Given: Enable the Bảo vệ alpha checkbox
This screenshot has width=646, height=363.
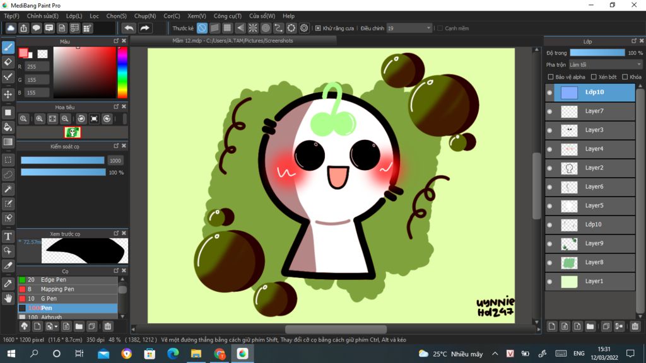Looking at the screenshot, I should pos(550,77).
